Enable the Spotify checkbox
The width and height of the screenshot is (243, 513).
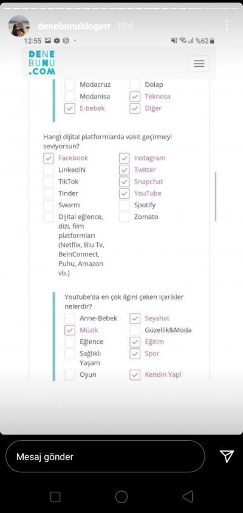[125, 205]
